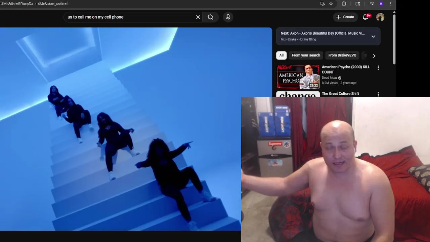
Task: Click the install app icon in address bar
Action: click(322, 4)
